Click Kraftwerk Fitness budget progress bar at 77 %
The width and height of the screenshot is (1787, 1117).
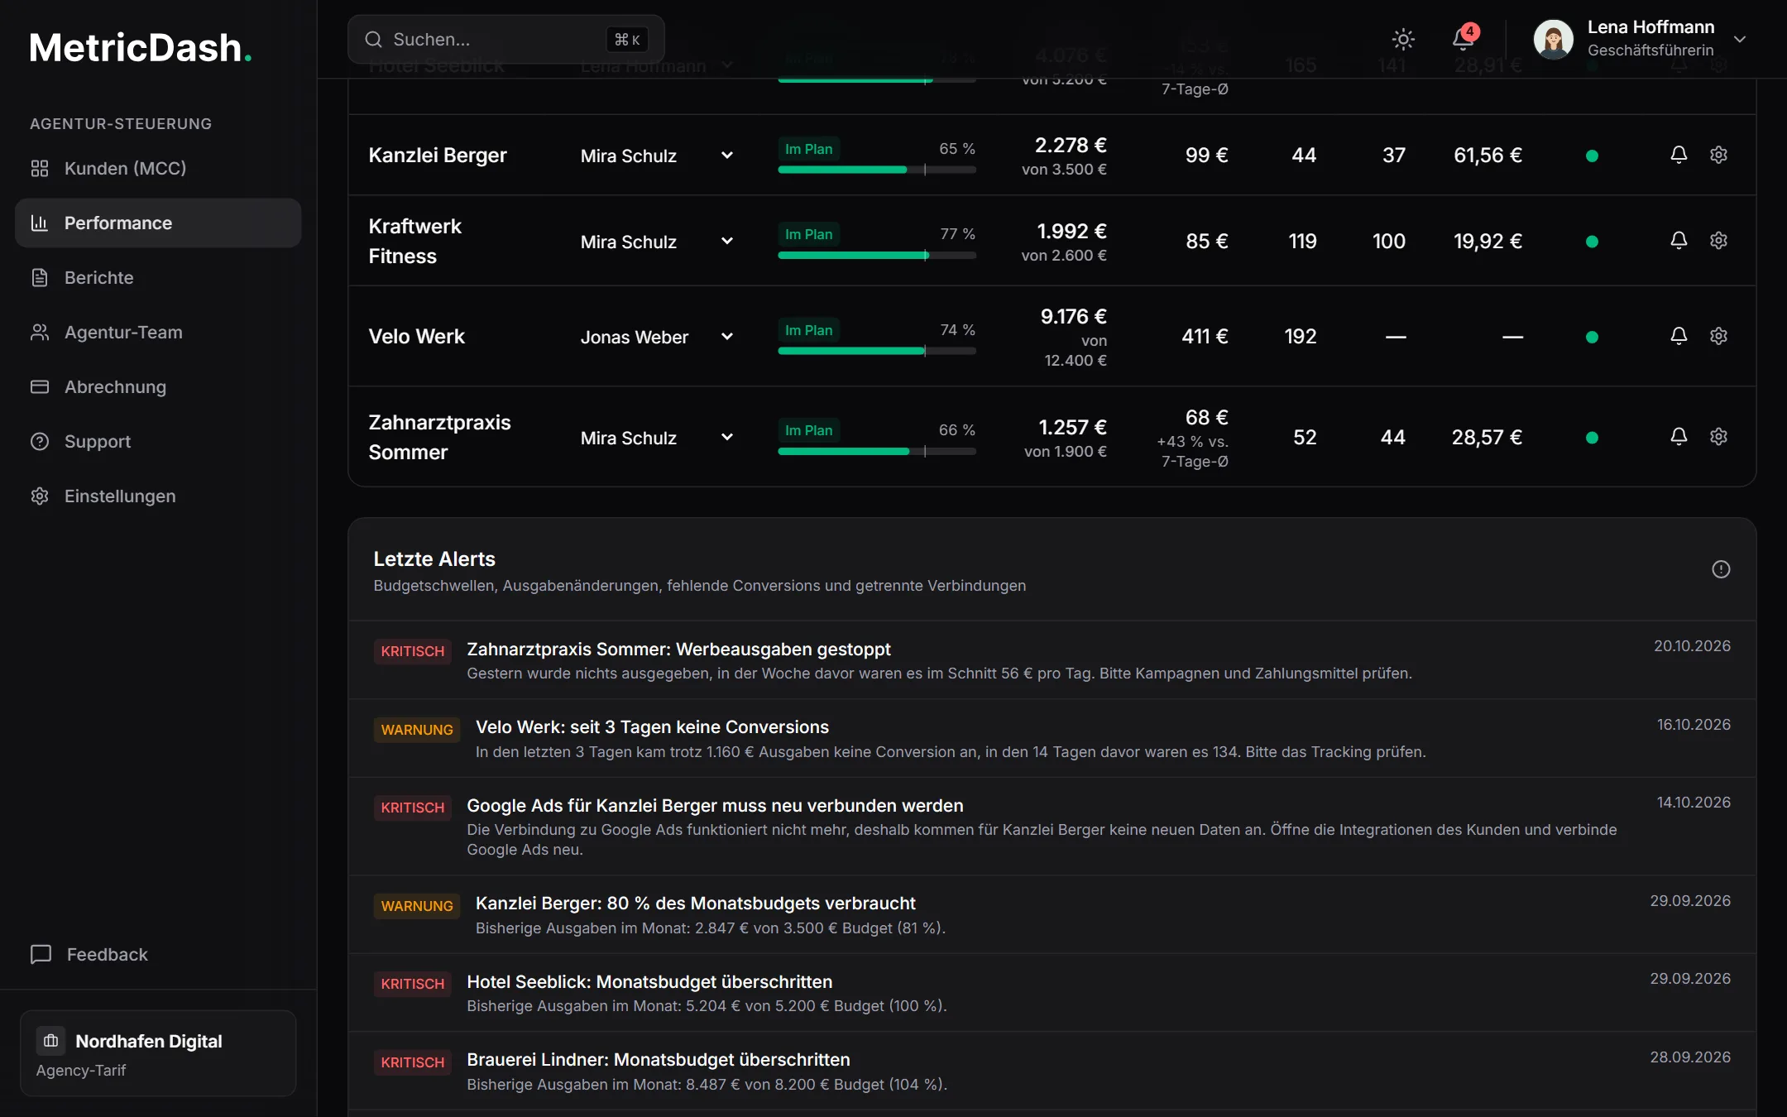877,256
